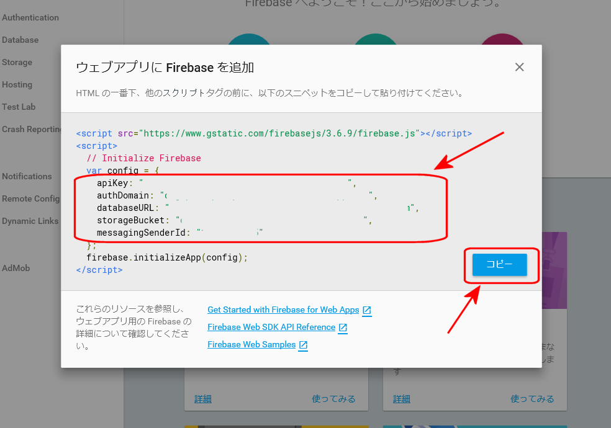Open Crash Reporting in sidebar
The image size is (611, 428).
pos(32,129)
